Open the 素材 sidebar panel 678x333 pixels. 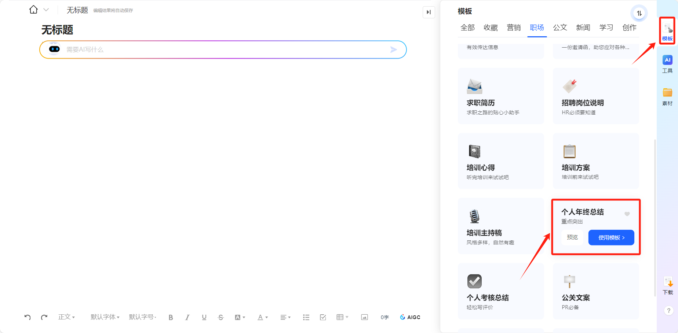click(667, 97)
